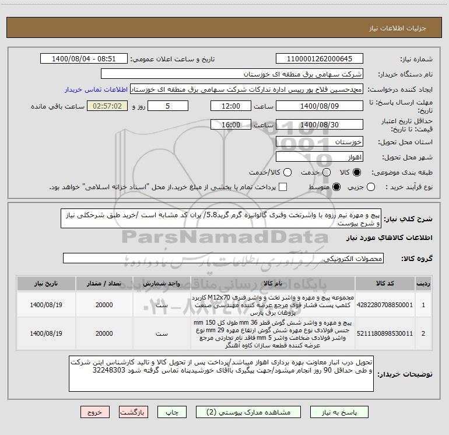Click the کد کالا column header
This screenshot has width=449, height=435.
click(x=385, y=283)
